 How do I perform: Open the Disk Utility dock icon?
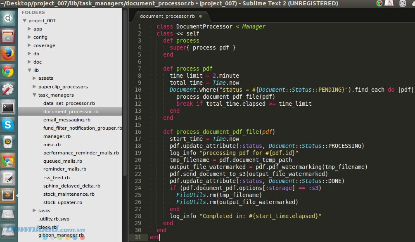tap(8, 214)
